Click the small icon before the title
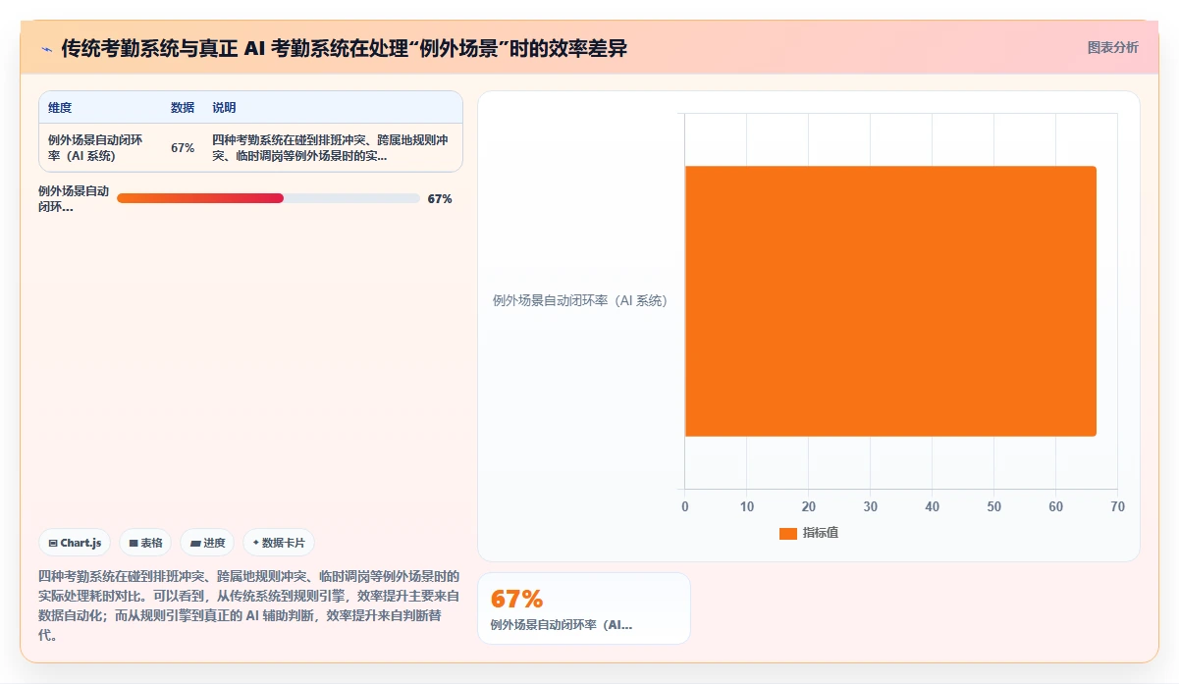Screen dimensions: 1179x684 pos(46,49)
